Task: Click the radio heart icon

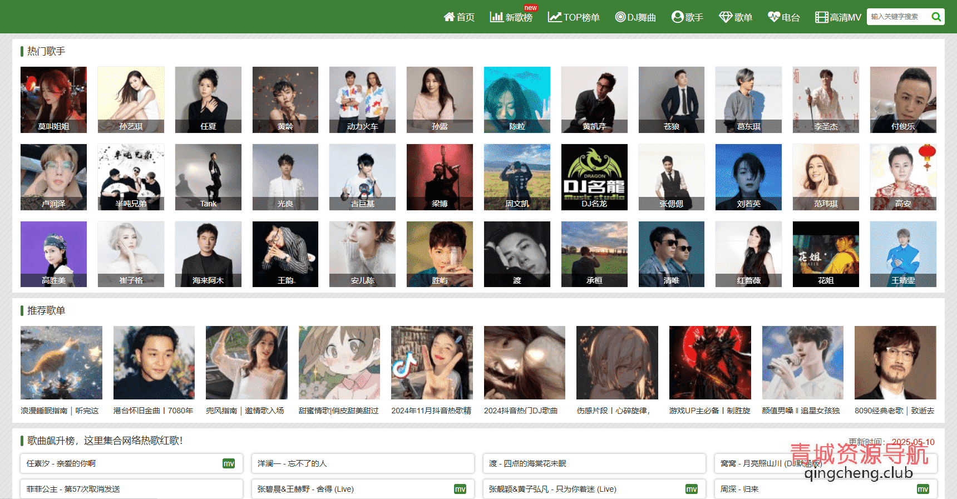Action: tap(773, 17)
